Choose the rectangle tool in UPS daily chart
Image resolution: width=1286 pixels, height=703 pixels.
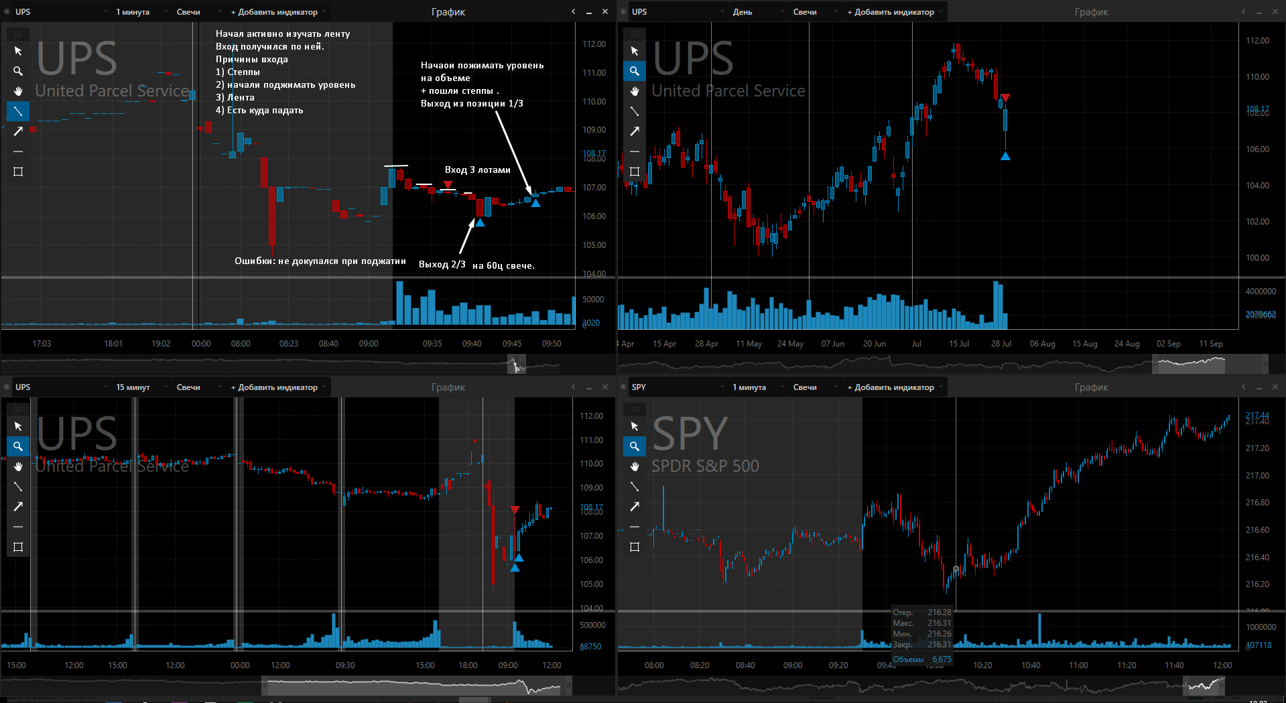coord(635,172)
